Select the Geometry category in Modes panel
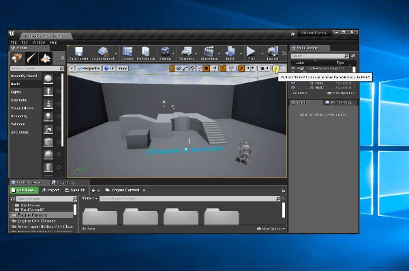 [26, 116]
